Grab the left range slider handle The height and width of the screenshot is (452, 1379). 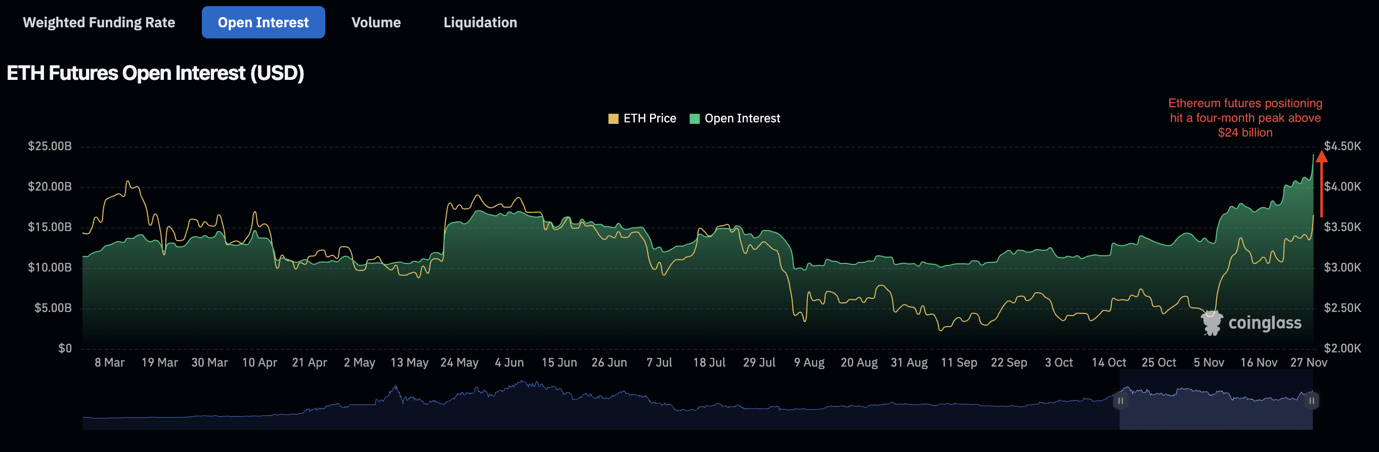1120,400
